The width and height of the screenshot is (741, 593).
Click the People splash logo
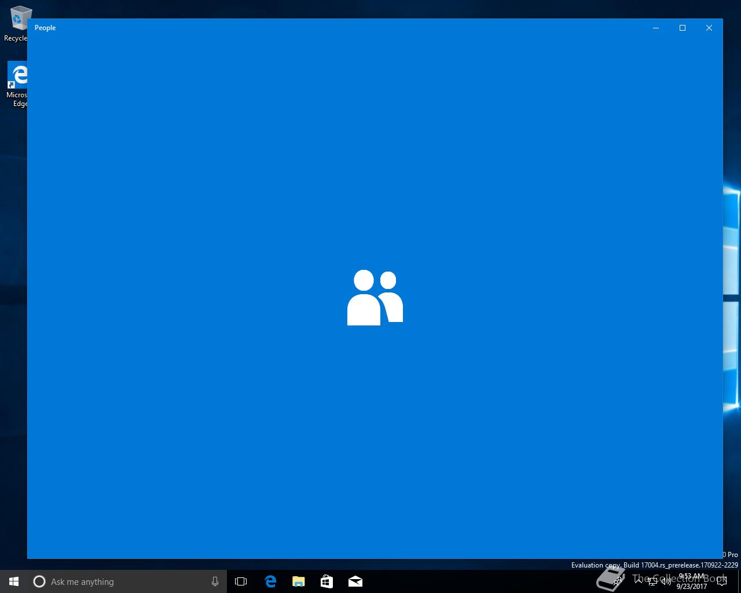point(375,298)
